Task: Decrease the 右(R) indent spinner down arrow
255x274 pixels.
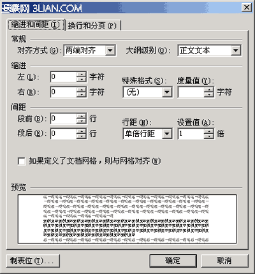Action: point(82,94)
